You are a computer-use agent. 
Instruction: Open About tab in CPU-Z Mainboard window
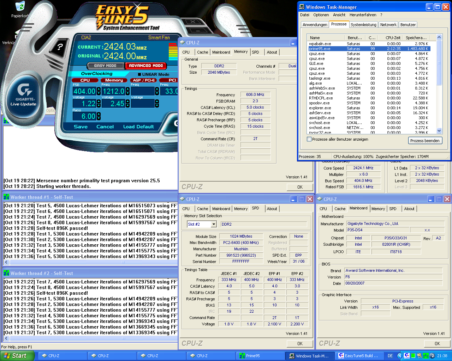click(x=409, y=209)
